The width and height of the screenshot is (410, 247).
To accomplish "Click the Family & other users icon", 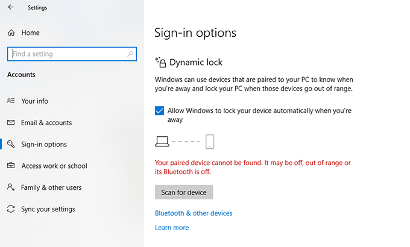I will (11, 188).
